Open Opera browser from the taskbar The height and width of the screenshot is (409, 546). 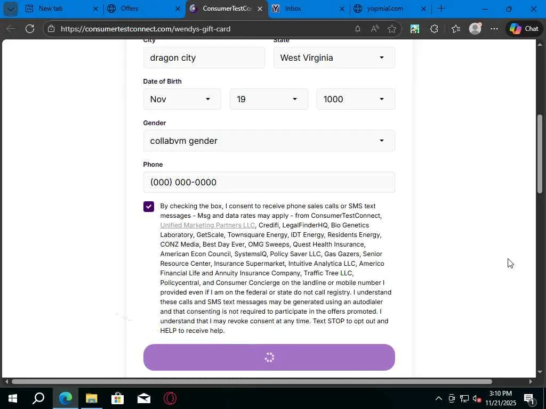point(170,398)
